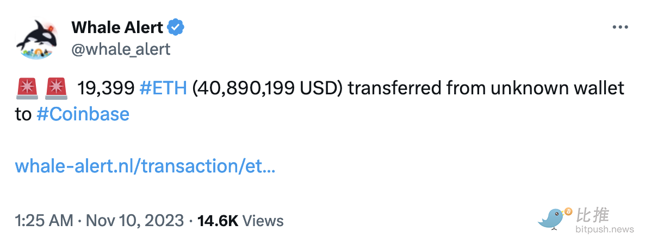The width and height of the screenshot is (645, 244).
Task: Click the first red siren emoji
Action: pyautogui.click(x=27, y=88)
